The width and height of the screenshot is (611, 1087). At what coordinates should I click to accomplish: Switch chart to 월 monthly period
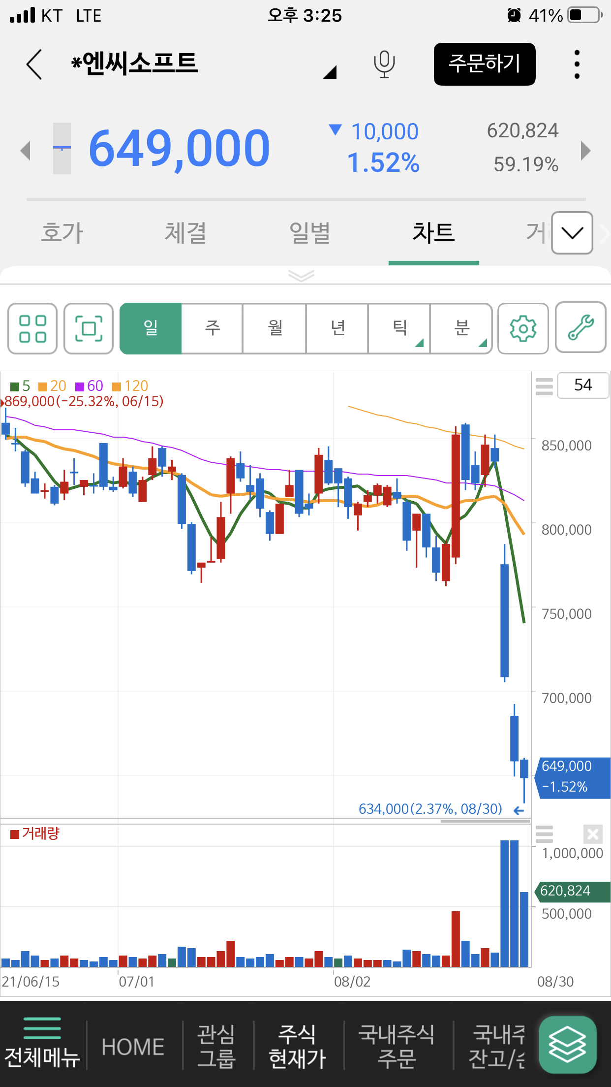point(275,328)
